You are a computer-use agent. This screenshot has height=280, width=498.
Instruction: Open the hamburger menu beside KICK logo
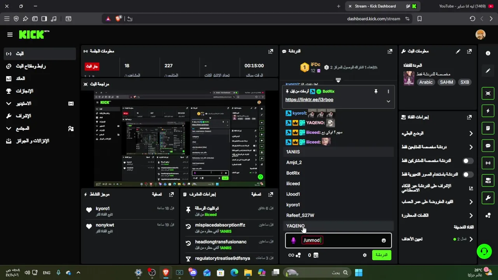10,35
